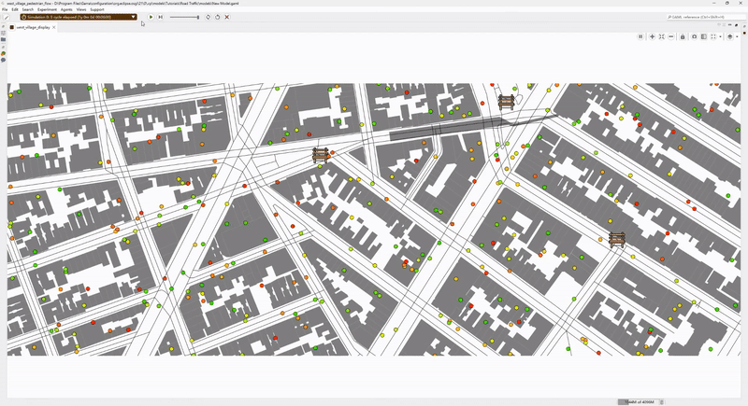The image size is (748, 406).
Task: Open the Experiment menu
Action: (47, 9)
